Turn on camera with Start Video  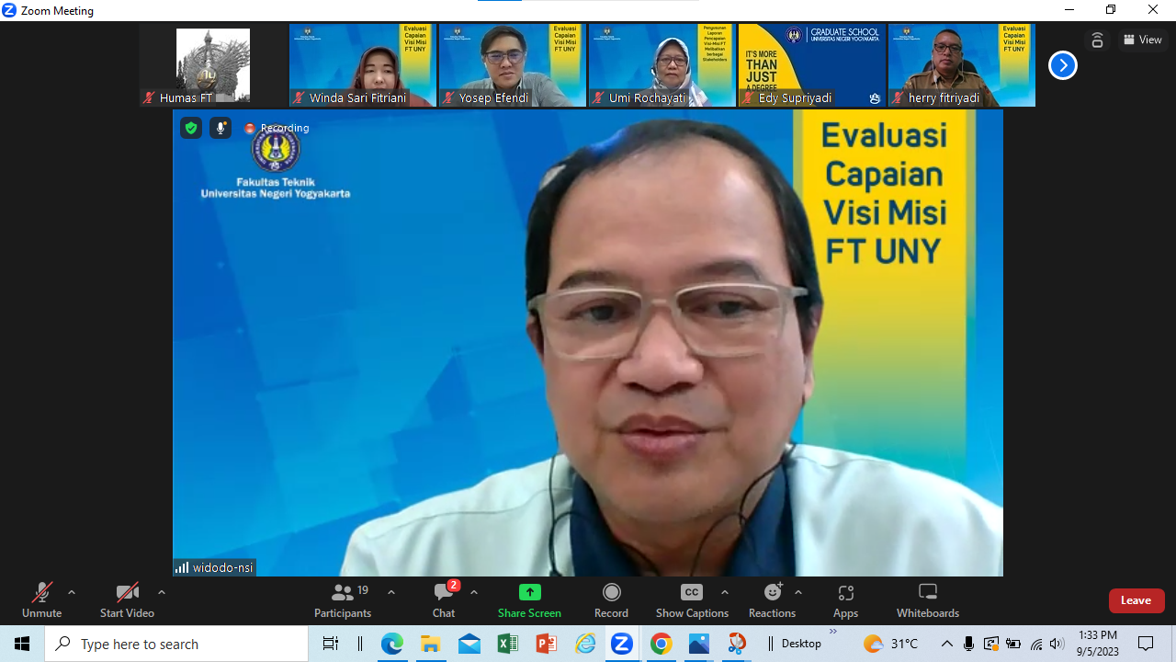(127, 600)
